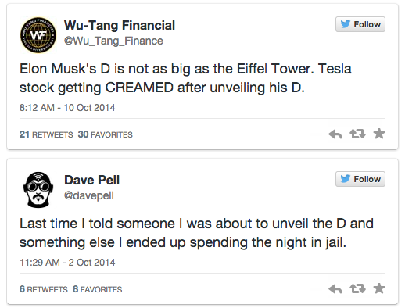Screen dimensions: 405x308
Task: View the 30 favorites list
Action: tap(106, 134)
